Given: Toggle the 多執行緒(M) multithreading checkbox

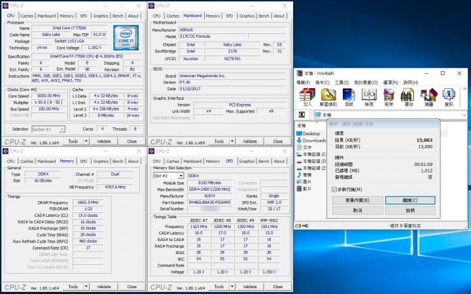Looking at the screenshot, I should pos(334,189).
